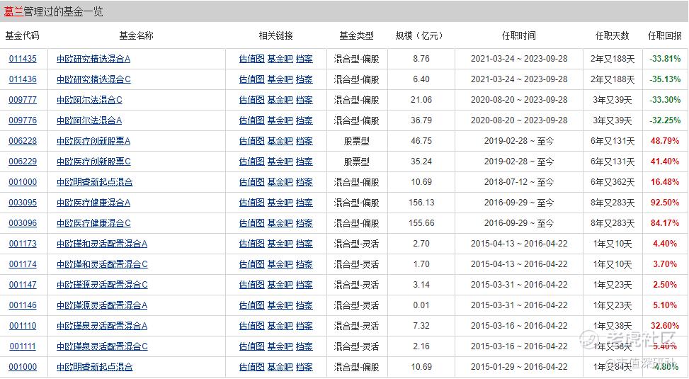Select the 8年又283天 tenure for 中欧医疗健康混合C
The height and width of the screenshot is (379, 689).
(x=613, y=223)
